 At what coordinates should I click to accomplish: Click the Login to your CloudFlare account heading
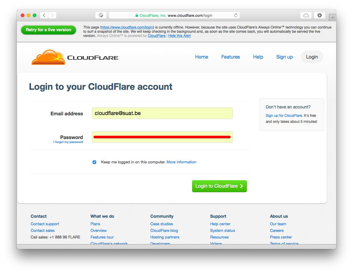coord(101,86)
